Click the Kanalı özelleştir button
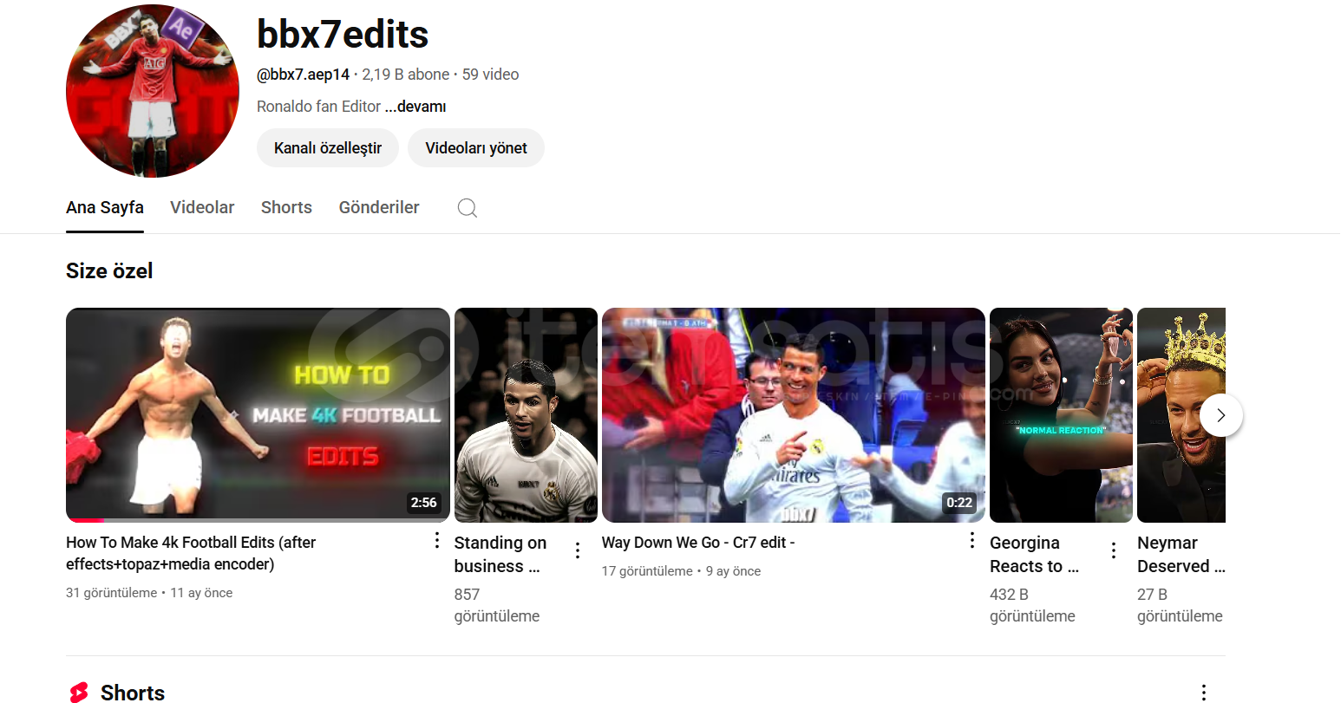This screenshot has width=1341, height=703. pyautogui.click(x=328, y=148)
